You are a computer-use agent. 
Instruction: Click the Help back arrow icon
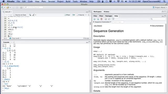point(94,19)
